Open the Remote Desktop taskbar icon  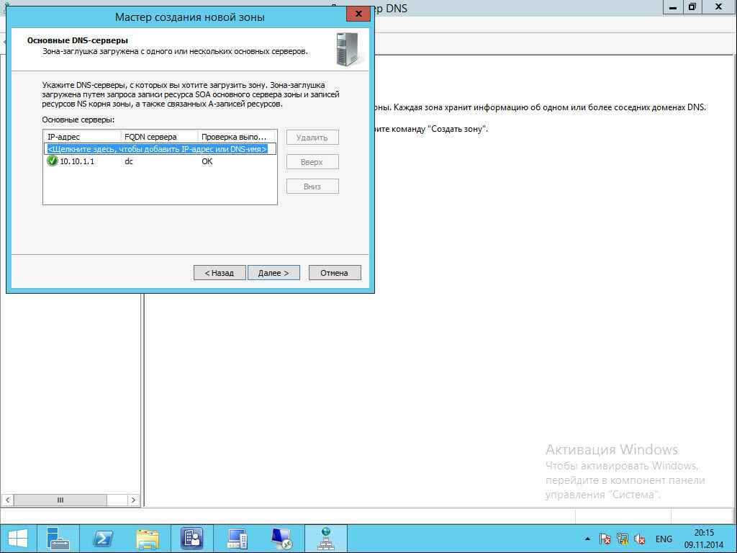[x=281, y=539]
